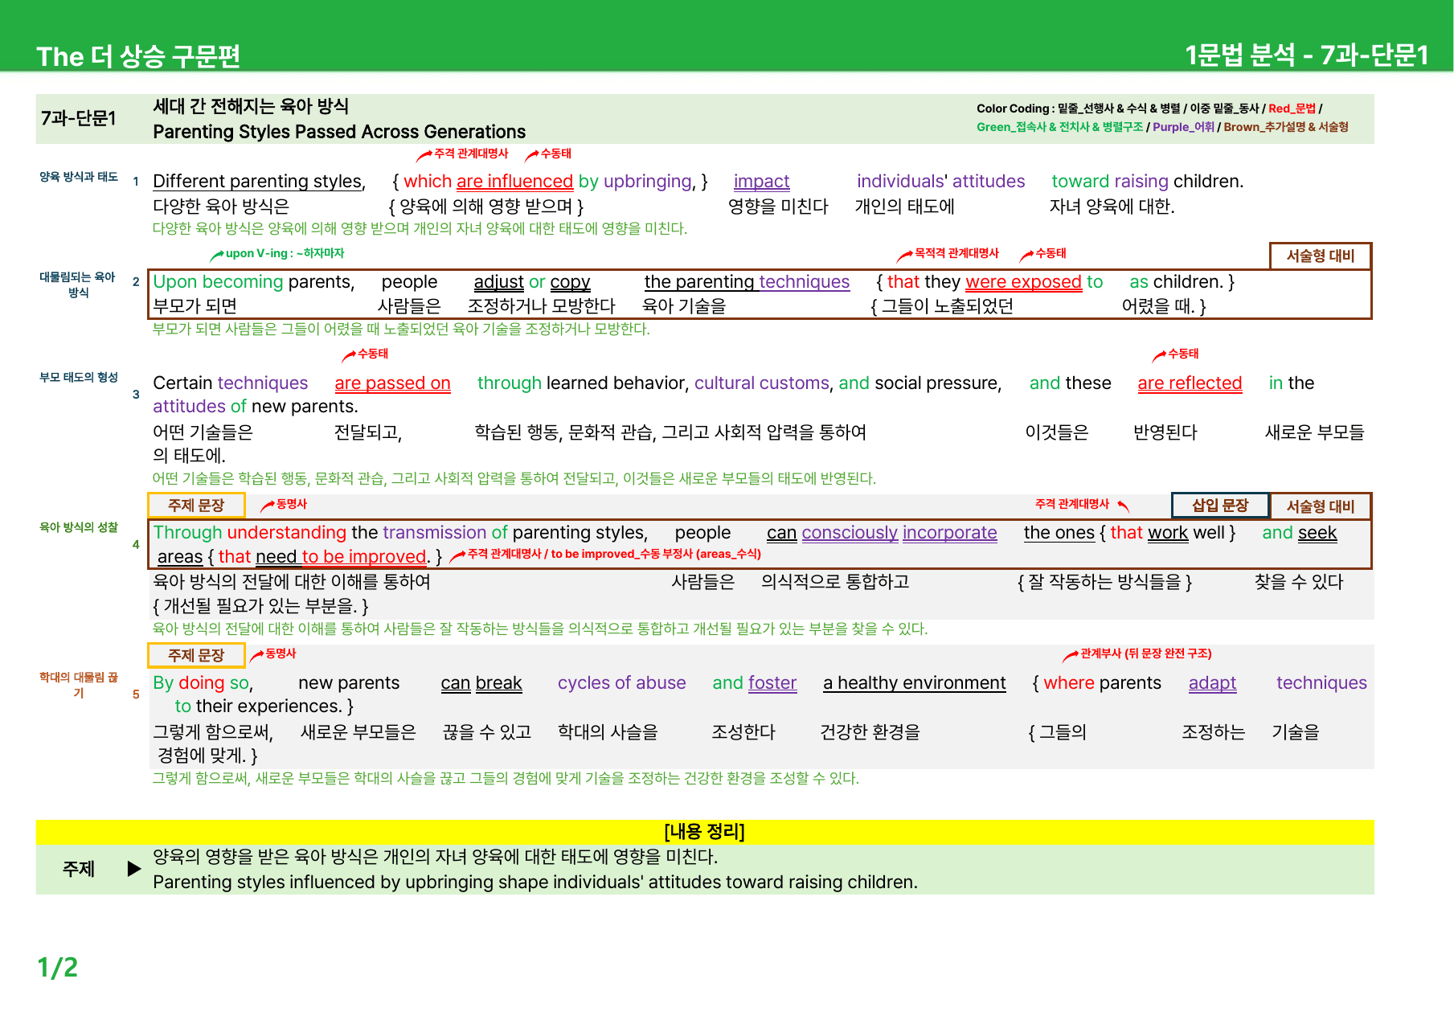Image resolution: width=1454 pixels, height=1028 pixels.
Task: Click the header title The 더 상승 구문편
Action: pyautogui.click(x=138, y=55)
